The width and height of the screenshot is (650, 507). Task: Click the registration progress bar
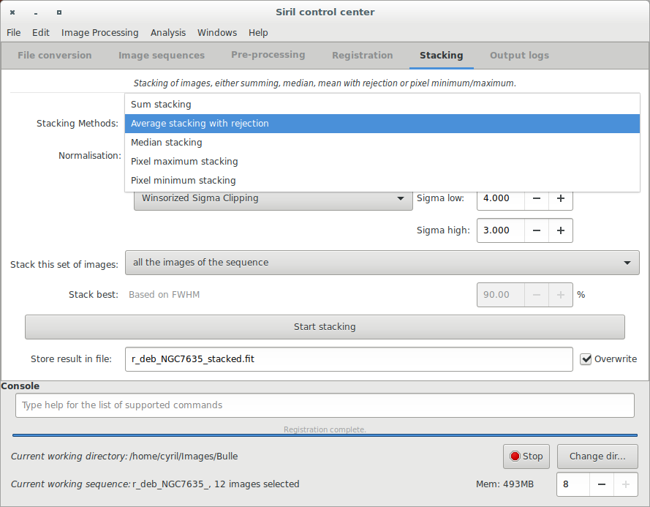(325, 435)
